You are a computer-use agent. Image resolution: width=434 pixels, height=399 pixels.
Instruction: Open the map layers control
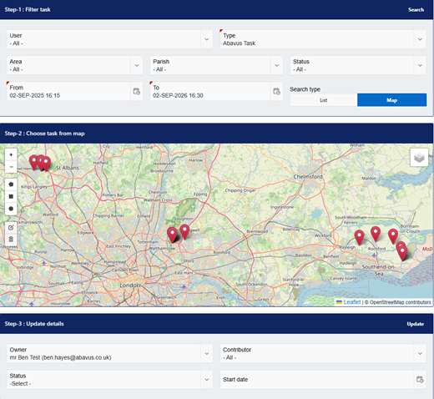(x=419, y=158)
